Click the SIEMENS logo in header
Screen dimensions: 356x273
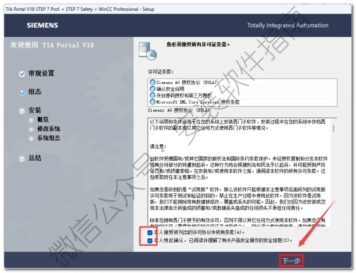click(x=43, y=25)
